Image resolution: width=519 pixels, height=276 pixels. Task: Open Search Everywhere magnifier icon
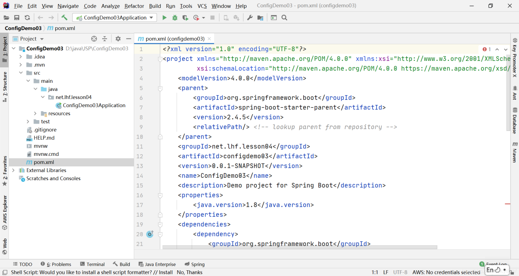click(x=284, y=17)
